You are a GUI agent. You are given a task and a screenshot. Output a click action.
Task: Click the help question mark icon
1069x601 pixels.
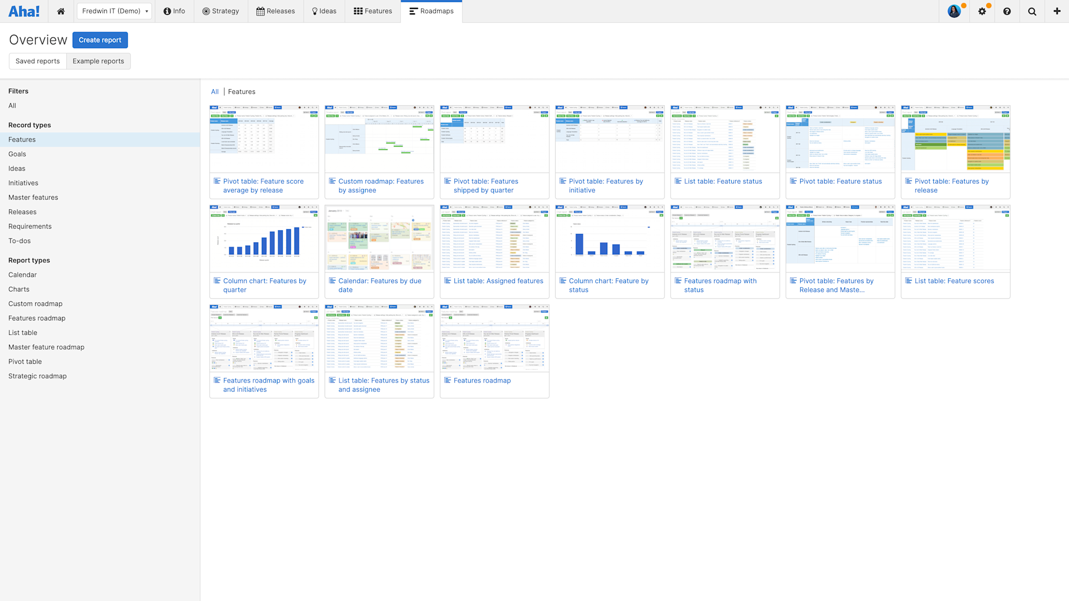pos(1007,11)
